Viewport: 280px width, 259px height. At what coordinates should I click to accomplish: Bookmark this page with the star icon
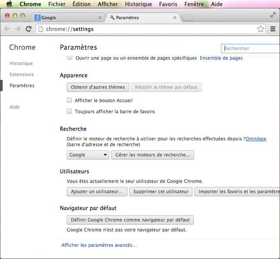261,29
